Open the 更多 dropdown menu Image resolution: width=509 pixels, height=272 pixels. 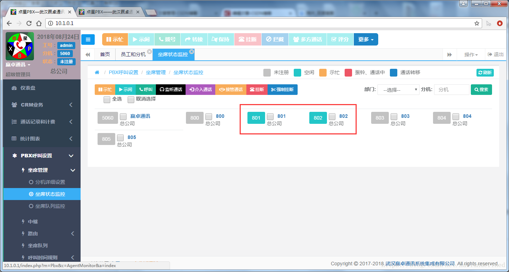pos(366,40)
